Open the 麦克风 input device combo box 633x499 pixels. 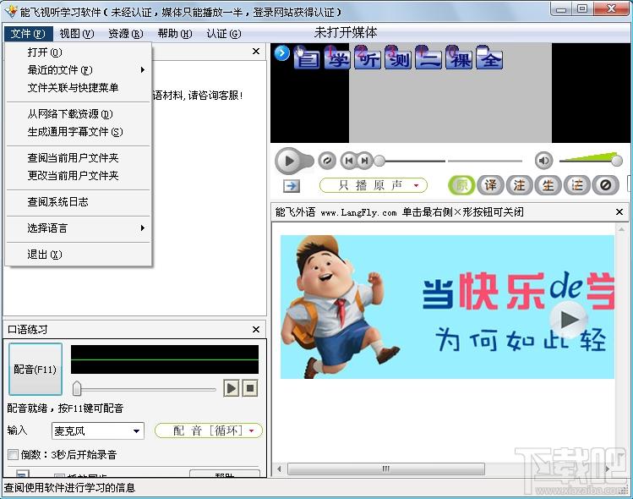click(98, 430)
